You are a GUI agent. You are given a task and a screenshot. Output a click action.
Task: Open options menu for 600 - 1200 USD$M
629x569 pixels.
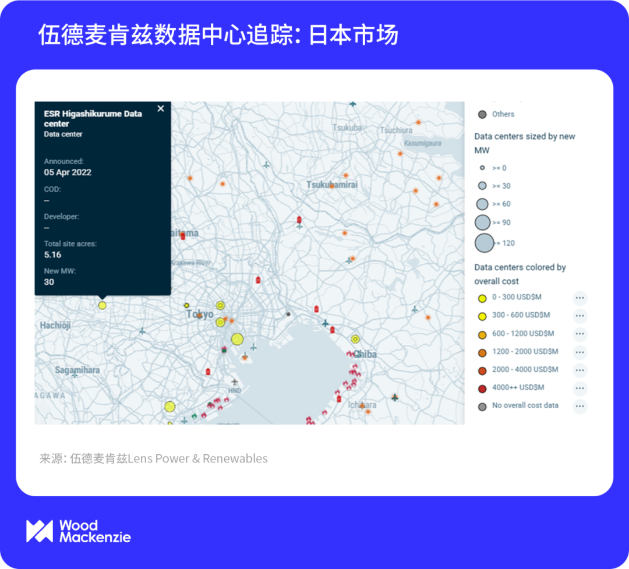[579, 334]
